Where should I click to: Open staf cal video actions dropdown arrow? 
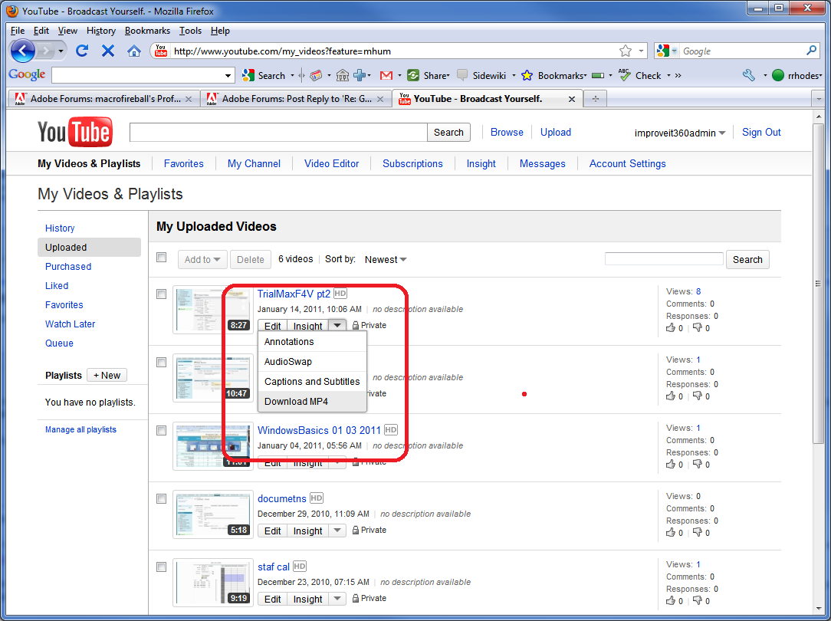click(337, 599)
